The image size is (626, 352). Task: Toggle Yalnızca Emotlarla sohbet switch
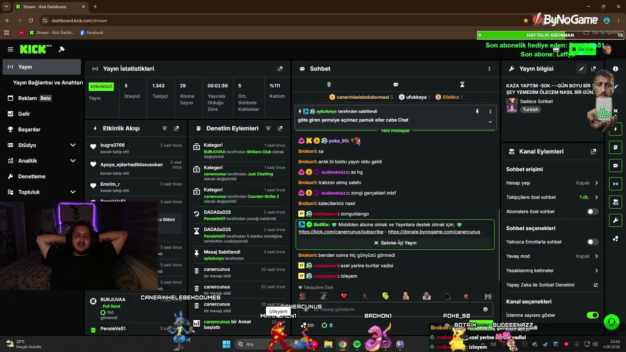pyautogui.click(x=593, y=242)
